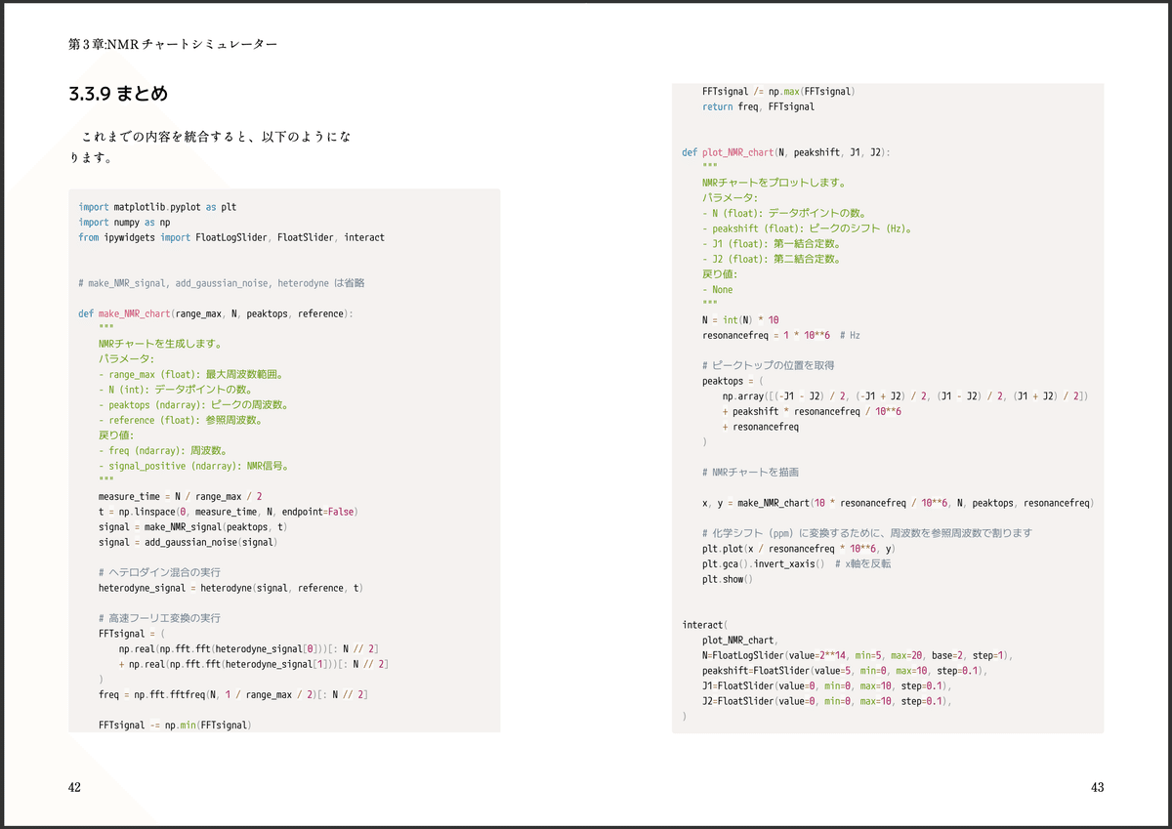Screen dimensions: 1172x829
Task: Click the comment '# NMRチャートを描画'
Action: pos(750,472)
